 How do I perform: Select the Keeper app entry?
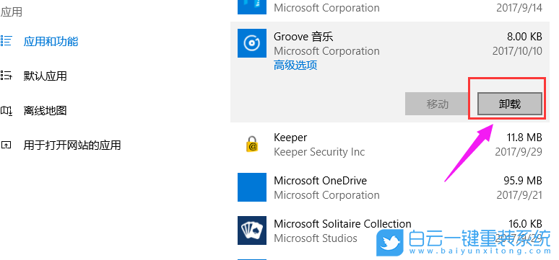coord(390,145)
